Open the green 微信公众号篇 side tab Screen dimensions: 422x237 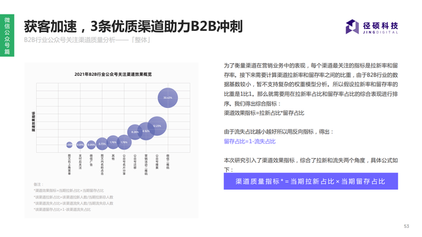(7, 36)
